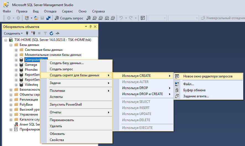This screenshot has width=245, height=146.
Task: Click 'Создать запрос' toolbar button
Action: [69, 18]
